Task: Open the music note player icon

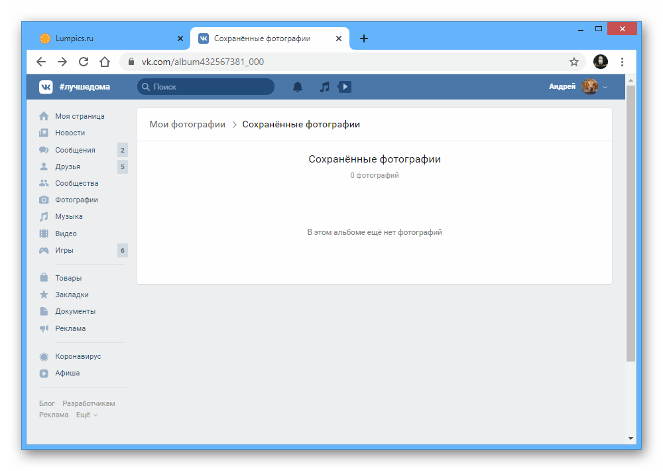Action: click(x=324, y=87)
